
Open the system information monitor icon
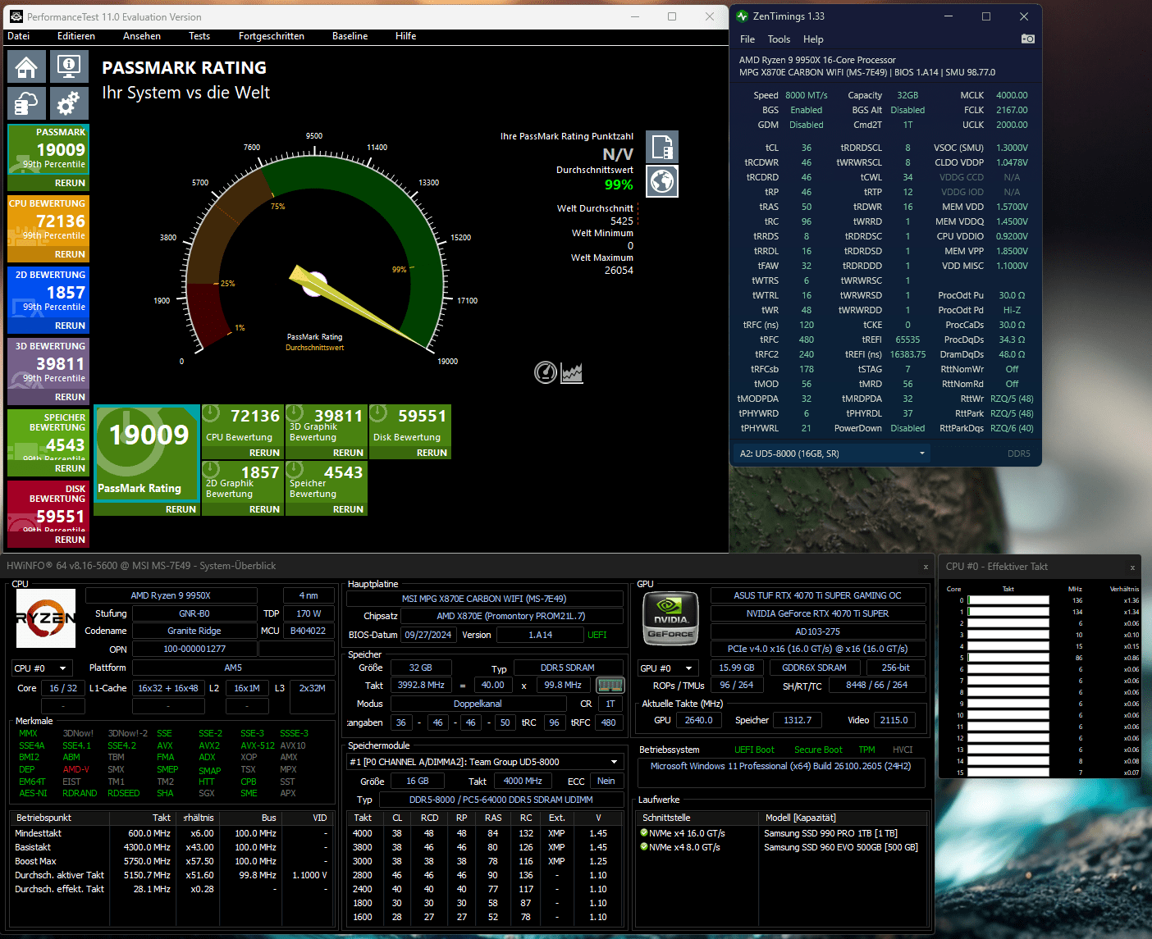pyautogui.click(x=69, y=66)
